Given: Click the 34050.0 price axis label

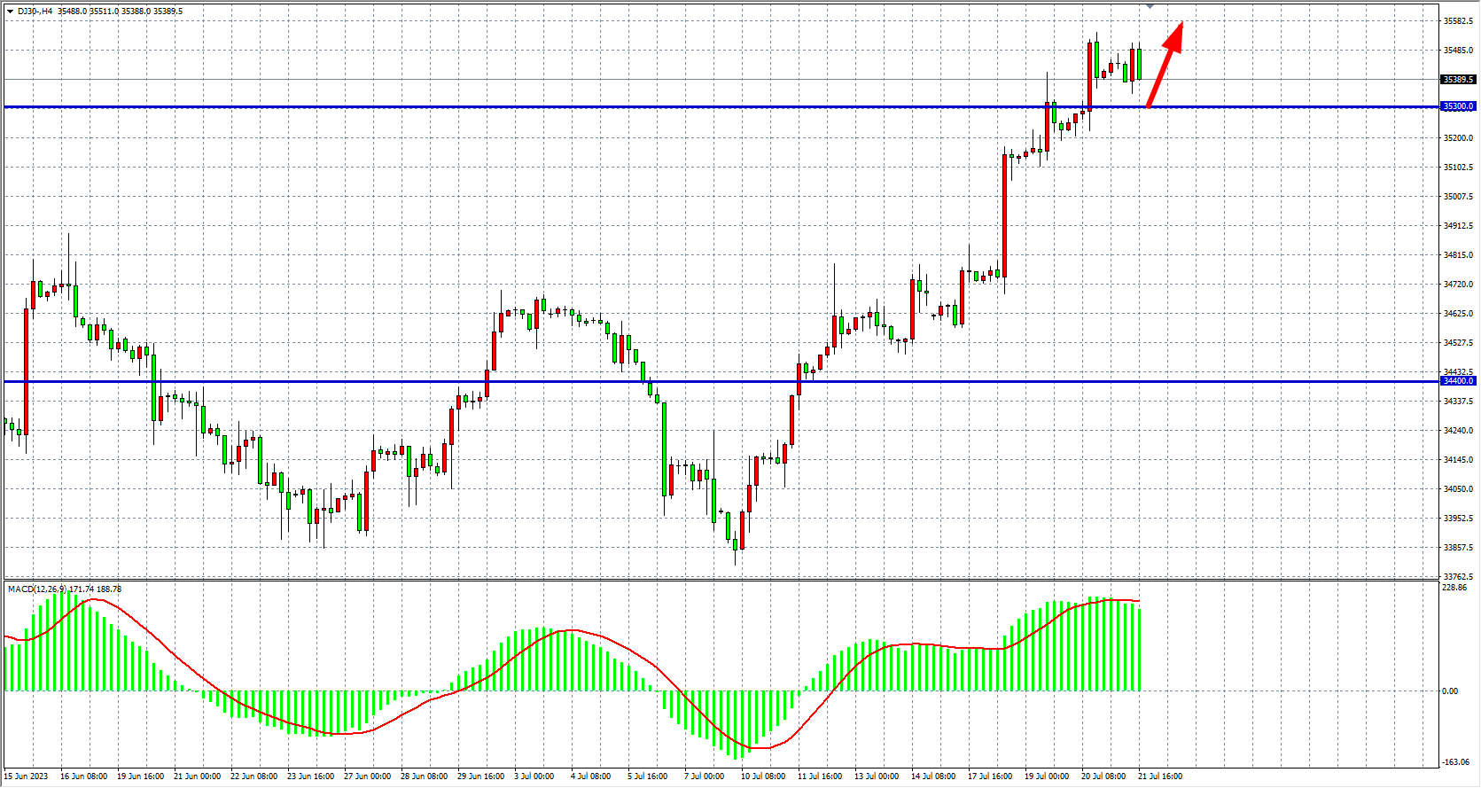Looking at the screenshot, I should point(1458,489).
